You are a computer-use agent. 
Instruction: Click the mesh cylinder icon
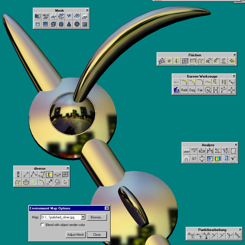pyautogui.click(x=61, y=24)
